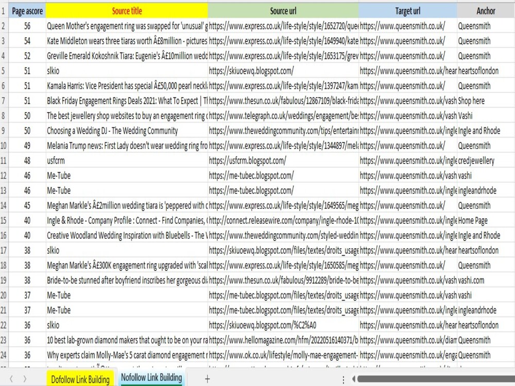Click the telegraph.co.uk weddings URL cell
This screenshot has height=386, width=515.
pyautogui.click(x=283, y=115)
